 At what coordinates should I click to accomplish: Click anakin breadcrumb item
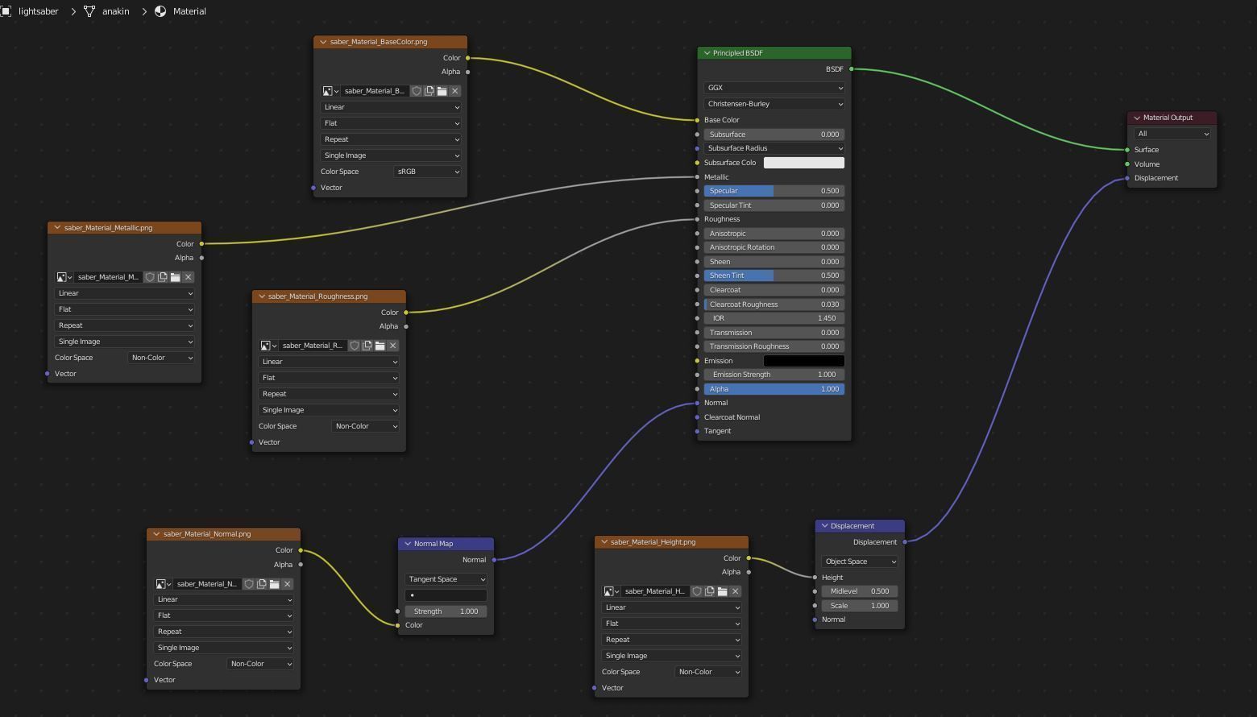(115, 11)
